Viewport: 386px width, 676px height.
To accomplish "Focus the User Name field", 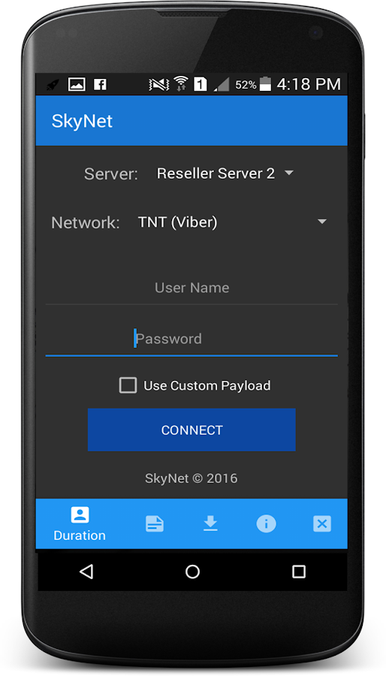I will point(191,288).
